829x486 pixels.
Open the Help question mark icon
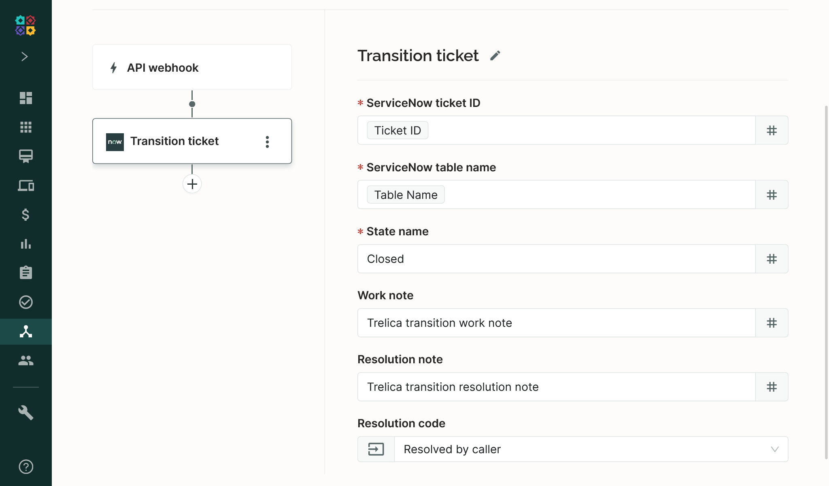pyautogui.click(x=26, y=467)
